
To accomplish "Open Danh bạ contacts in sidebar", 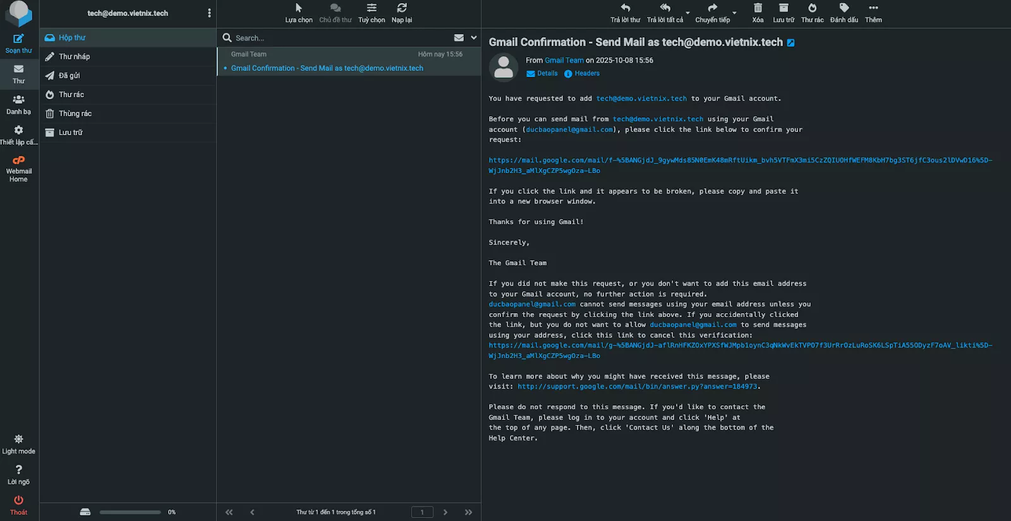I will click(x=18, y=100).
